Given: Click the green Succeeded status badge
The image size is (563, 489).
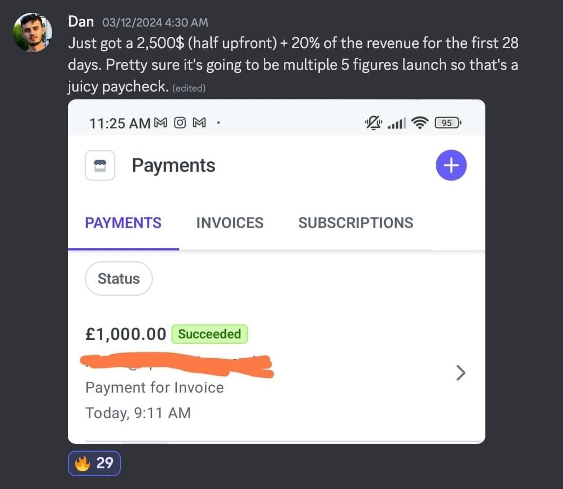Looking at the screenshot, I should tap(209, 334).
